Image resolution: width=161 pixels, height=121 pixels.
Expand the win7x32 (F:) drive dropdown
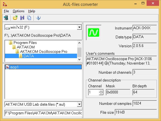79,27
